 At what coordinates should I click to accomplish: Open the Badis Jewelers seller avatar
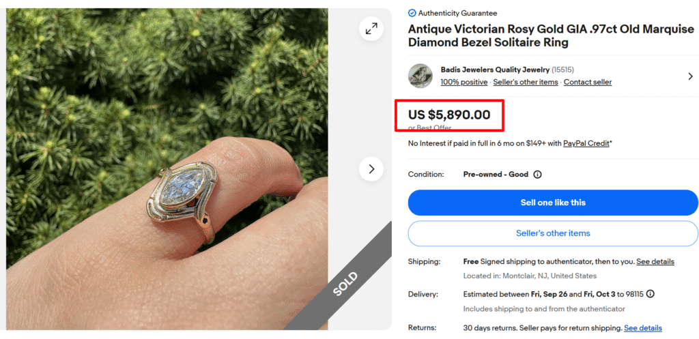pyautogui.click(x=420, y=76)
